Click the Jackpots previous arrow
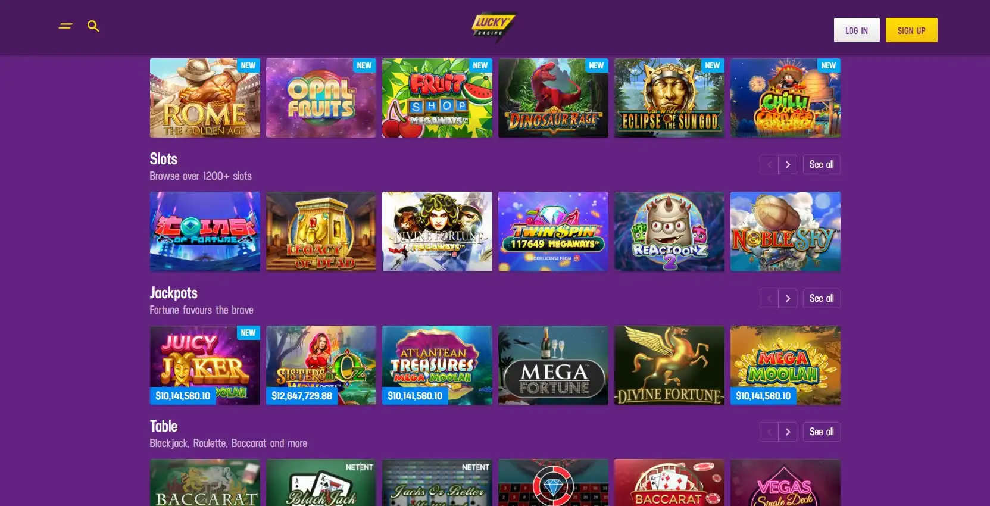Viewport: 990px width, 506px height. click(769, 299)
